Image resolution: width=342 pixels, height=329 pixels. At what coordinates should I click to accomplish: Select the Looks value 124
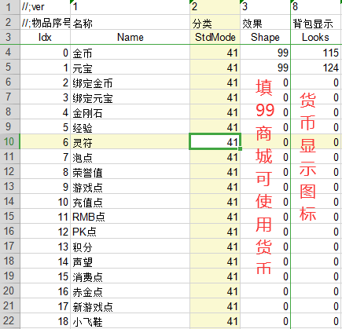316,68
